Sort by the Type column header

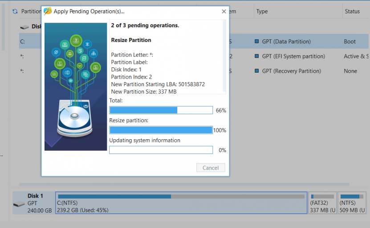[x=262, y=11]
